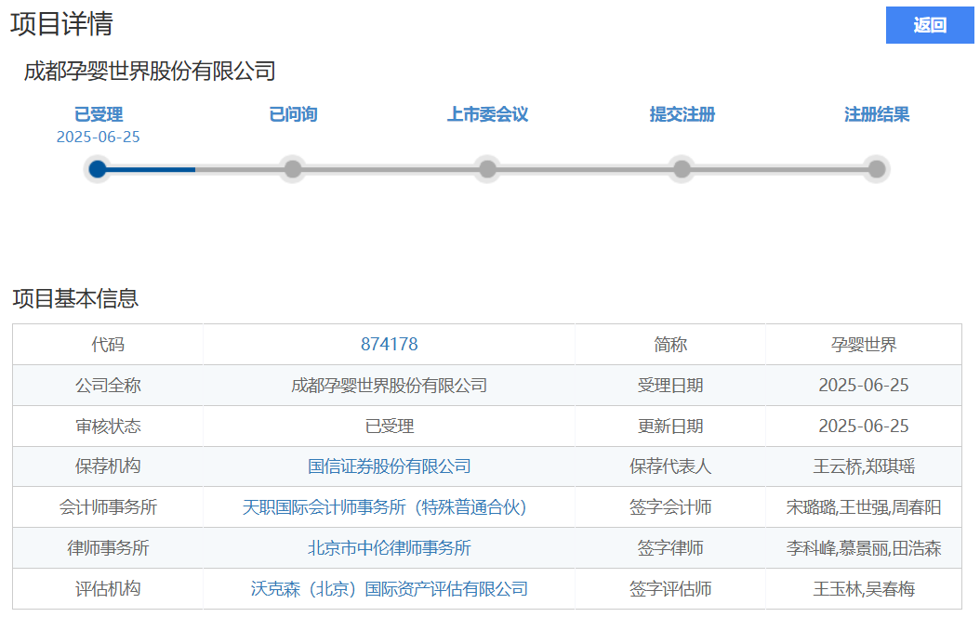This screenshot has height=617, width=980.
Task: Select the 提交注册 progress step dot
Action: click(x=682, y=169)
